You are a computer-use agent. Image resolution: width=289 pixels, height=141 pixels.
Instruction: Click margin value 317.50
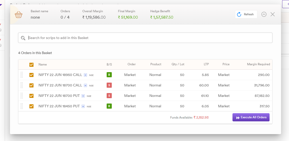[264, 106]
